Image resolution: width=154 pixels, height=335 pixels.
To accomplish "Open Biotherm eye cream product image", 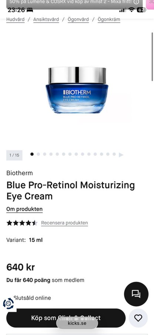I will pyautogui.click(x=77, y=90).
